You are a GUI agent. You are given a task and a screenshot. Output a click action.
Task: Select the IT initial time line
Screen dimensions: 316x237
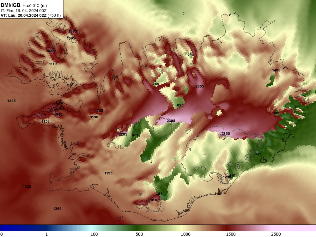(24, 11)
